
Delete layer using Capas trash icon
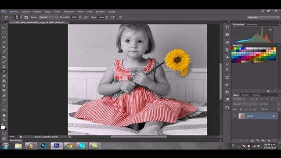click(x=274, y=140)
